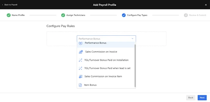This screenshot has height=102, width=210.
Task: Select Sales Commission on Invoice Item
Action: [x=106, y=77]
